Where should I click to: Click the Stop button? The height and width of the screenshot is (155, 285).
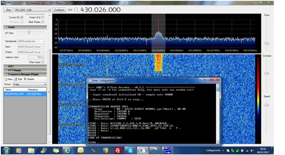click(x=8, y=10)
